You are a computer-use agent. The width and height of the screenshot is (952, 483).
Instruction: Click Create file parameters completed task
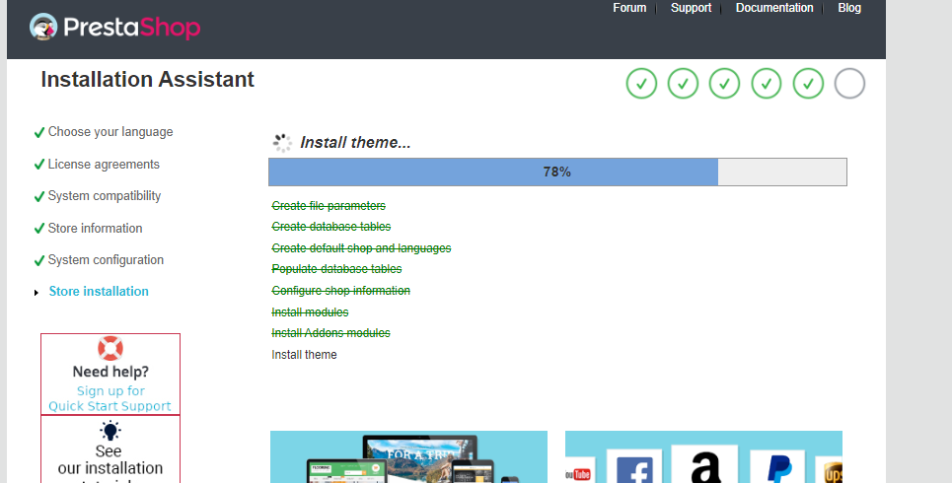coord(329,206)
